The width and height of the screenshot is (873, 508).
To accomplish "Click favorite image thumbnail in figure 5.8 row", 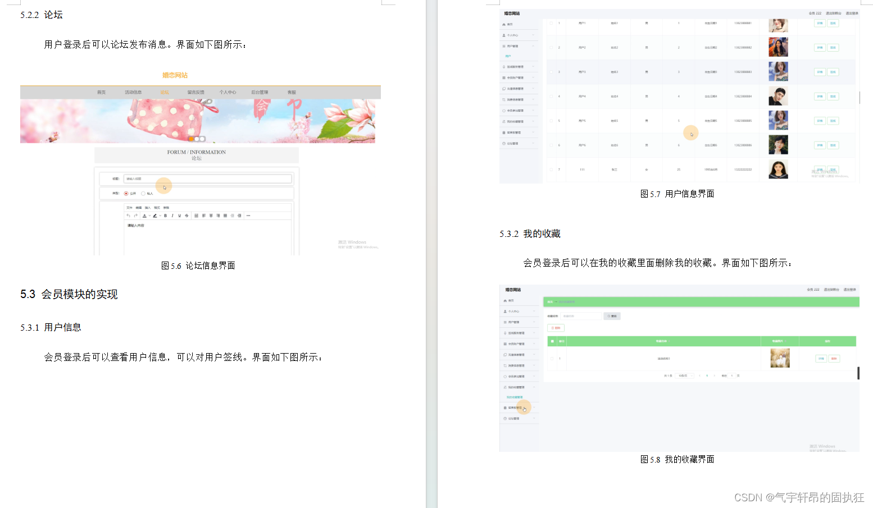I will pyautogui.click(x=780, y=358).
